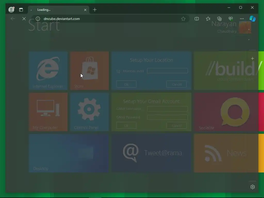The height and width of the screenshot is (198, 264).
Task: Open the Tweet@rama tile
Action: 151,153
